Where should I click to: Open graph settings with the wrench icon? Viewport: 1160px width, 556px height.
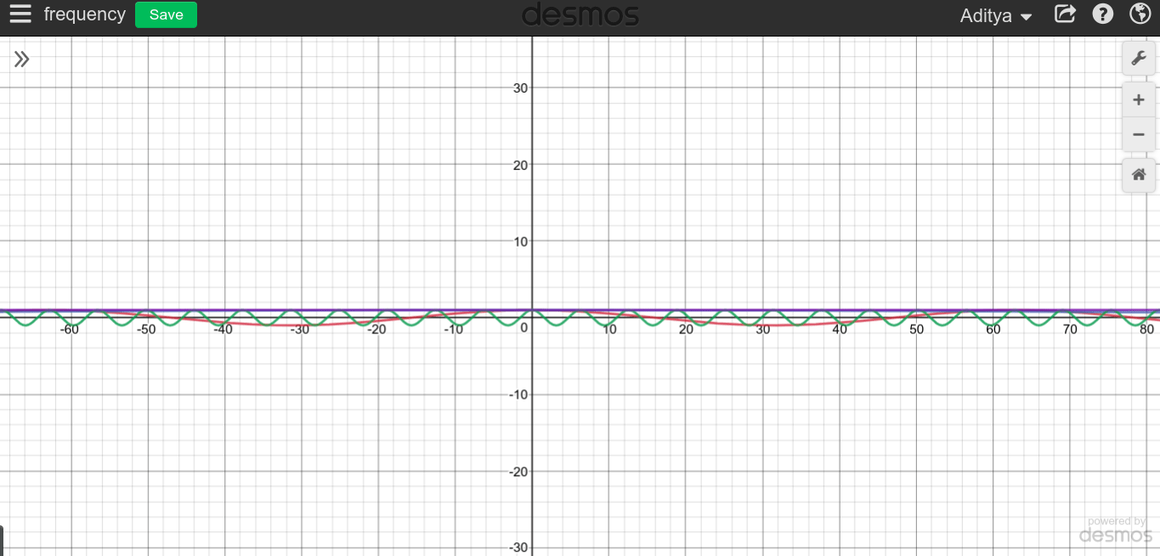[1138, 58]
